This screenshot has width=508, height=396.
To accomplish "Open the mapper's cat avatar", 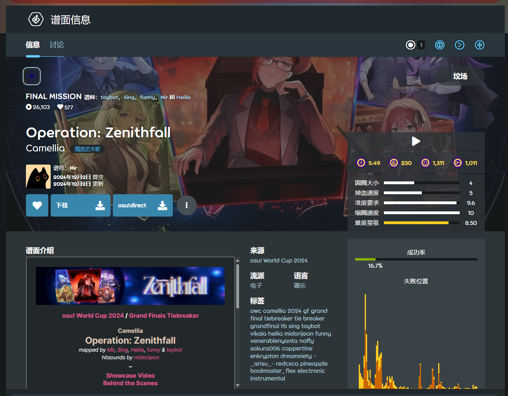I will 38,177.
